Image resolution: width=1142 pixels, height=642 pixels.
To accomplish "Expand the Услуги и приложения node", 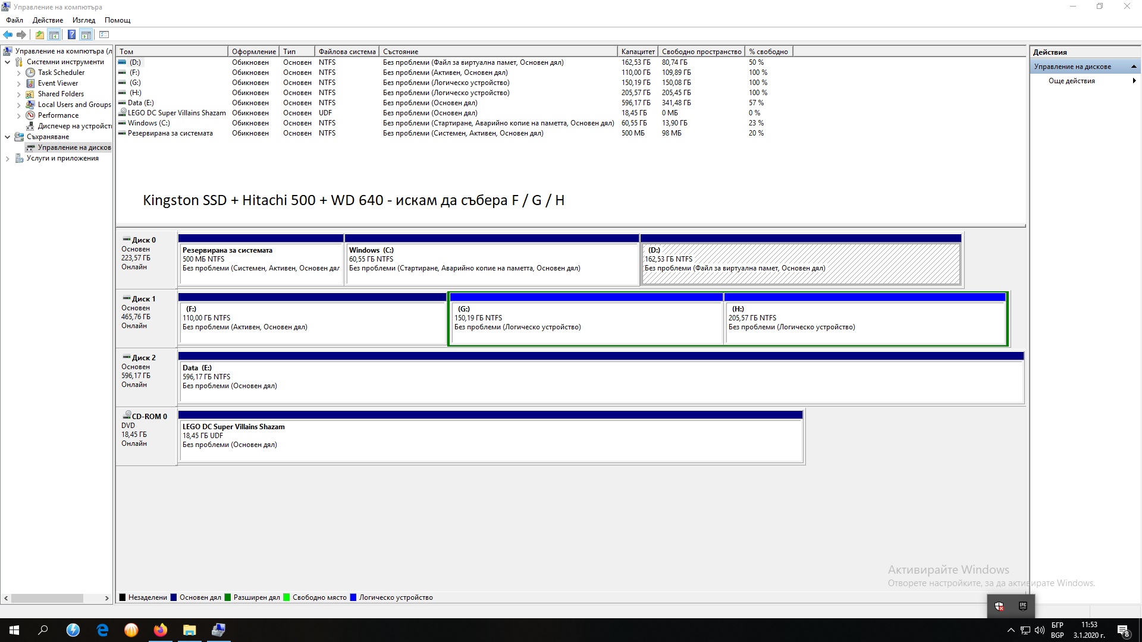I will (8, 159).
